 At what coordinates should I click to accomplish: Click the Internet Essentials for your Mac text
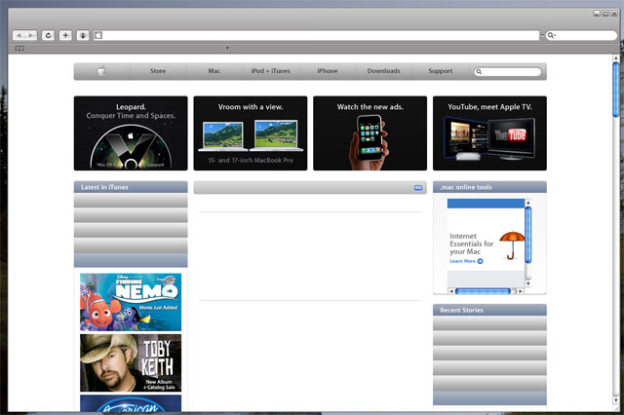[471, 244]
